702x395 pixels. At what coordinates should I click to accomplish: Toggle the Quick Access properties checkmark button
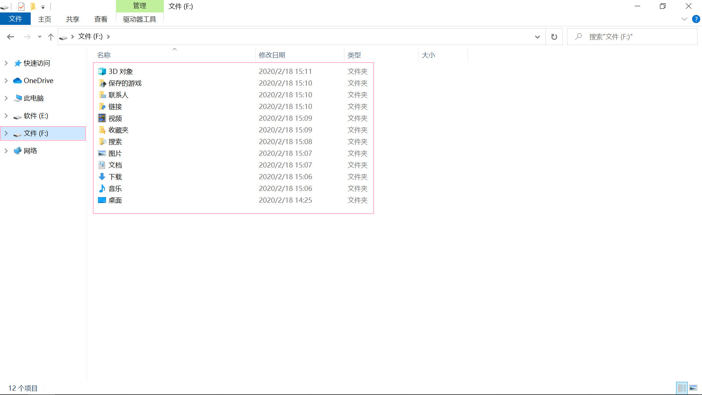tap(21, 6)
